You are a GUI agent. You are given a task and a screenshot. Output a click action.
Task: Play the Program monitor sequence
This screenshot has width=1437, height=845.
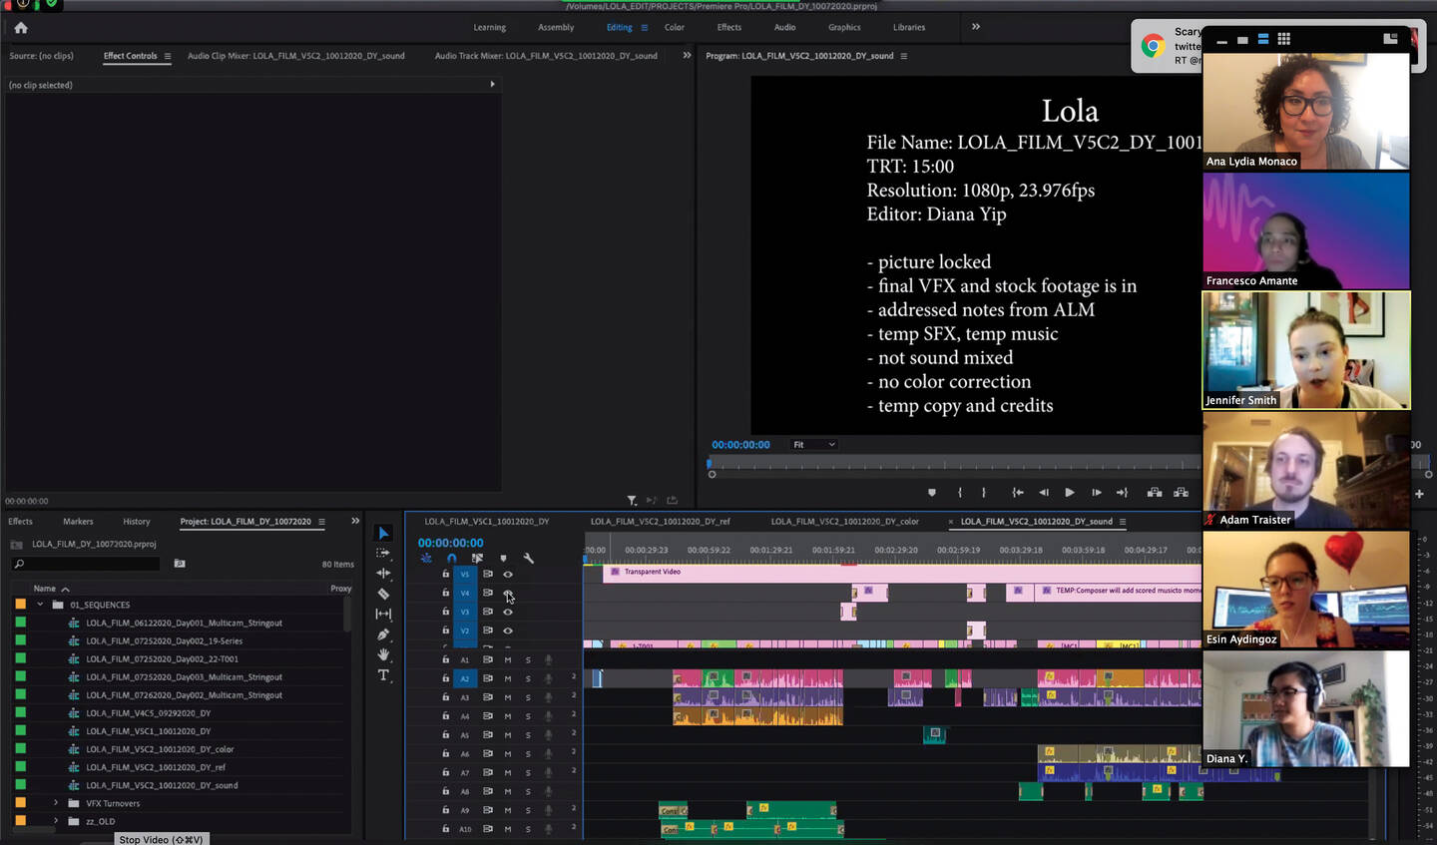1070,492
